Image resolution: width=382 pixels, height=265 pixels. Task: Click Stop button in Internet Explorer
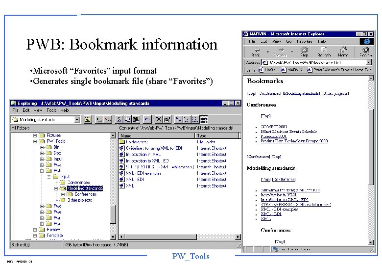[304, 52]
